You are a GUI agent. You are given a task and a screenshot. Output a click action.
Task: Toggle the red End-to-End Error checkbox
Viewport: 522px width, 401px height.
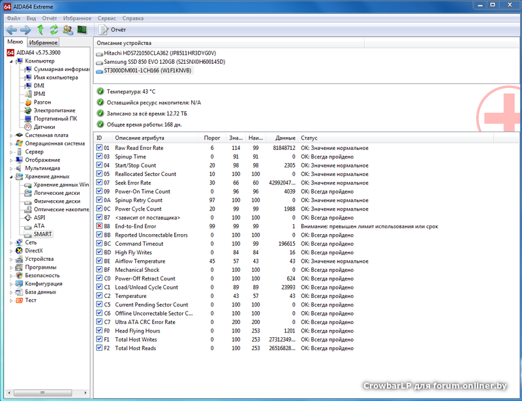coord(99,226)
